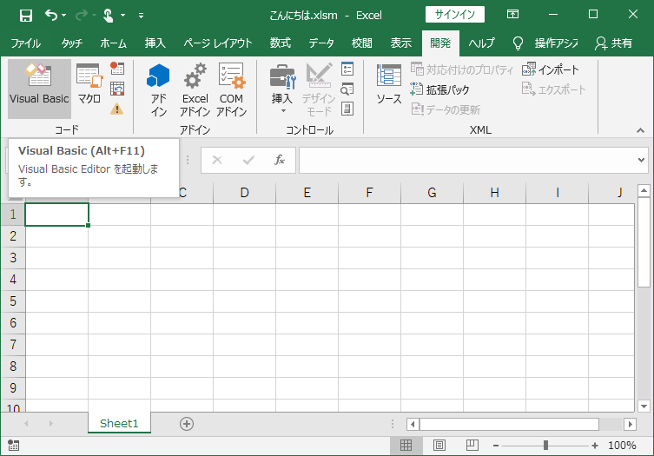The width and height of the screenshot is (654, 456).
Task: Switch to the 校閲 tab
Action: pyautogui.click(x=361, y=43)
